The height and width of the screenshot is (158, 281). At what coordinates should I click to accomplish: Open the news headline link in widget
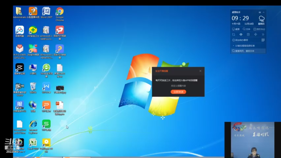pos(244,46)
